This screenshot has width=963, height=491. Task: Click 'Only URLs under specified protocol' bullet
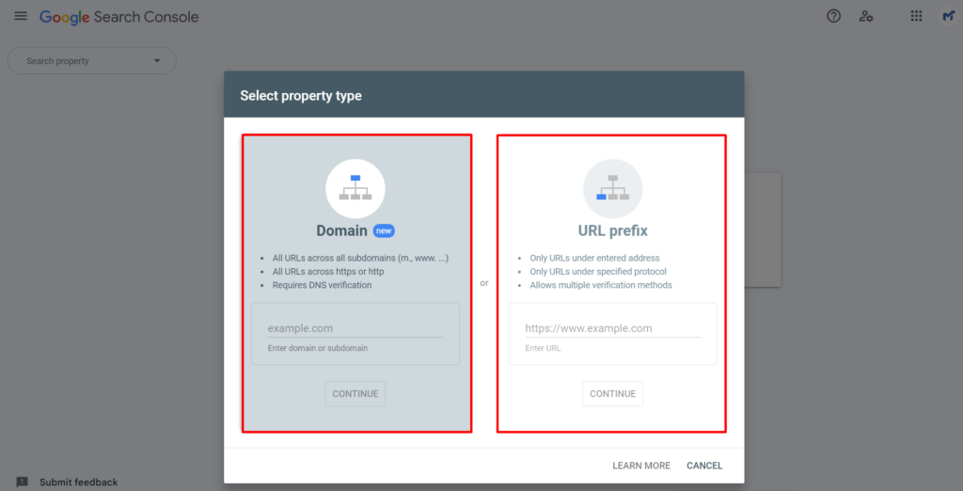[598, 272]
